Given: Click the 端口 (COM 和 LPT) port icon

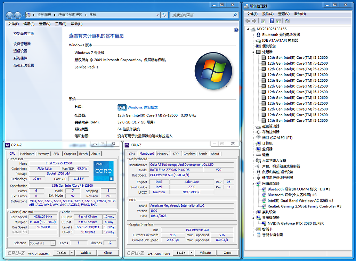Looking at the screenshot, I should (x=258, y=138).
